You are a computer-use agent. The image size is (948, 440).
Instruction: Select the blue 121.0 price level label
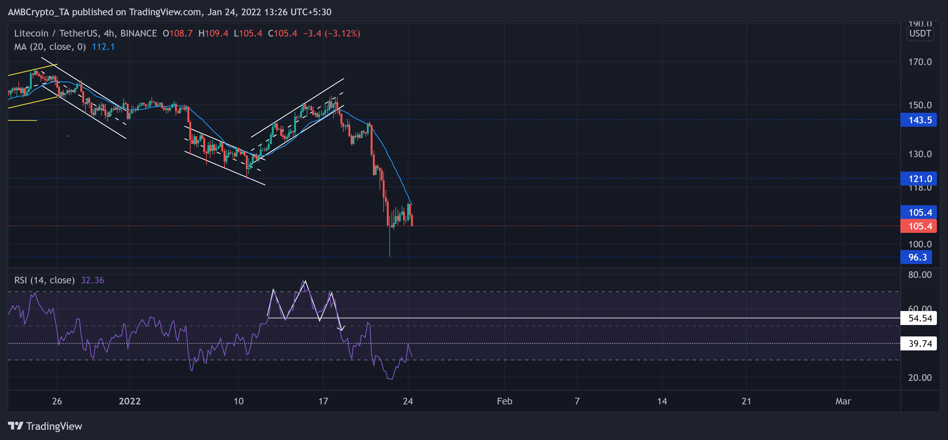918,179
